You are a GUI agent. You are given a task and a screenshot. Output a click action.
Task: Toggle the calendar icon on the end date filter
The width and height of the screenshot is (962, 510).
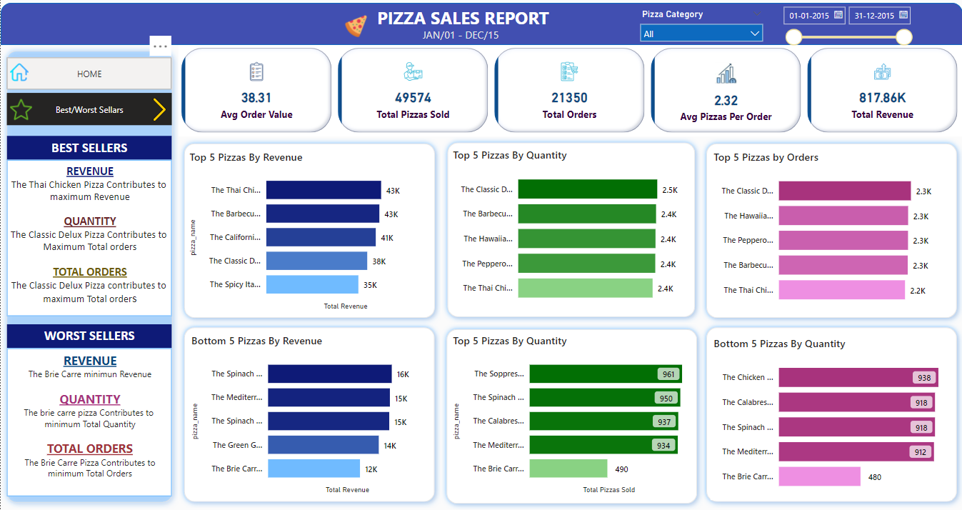tap(902, 14)
